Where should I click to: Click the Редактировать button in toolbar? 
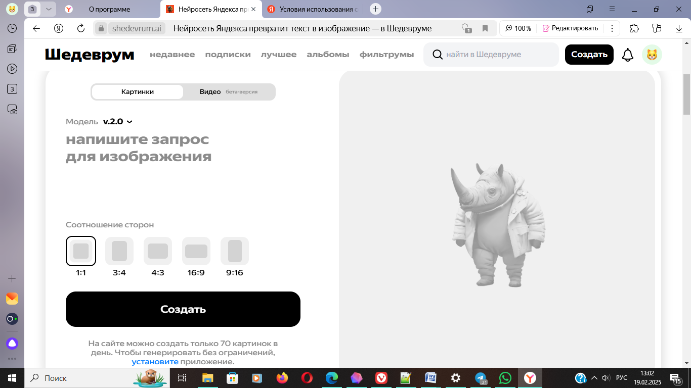[x=570, y=28]
